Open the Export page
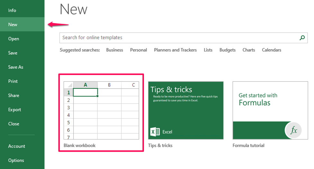The height and width of the screenshot is (169, 314). 14,110
